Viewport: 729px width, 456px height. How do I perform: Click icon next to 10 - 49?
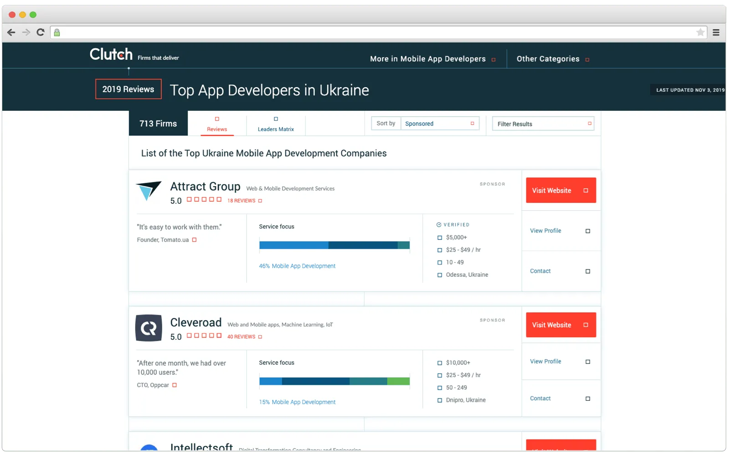440,263
